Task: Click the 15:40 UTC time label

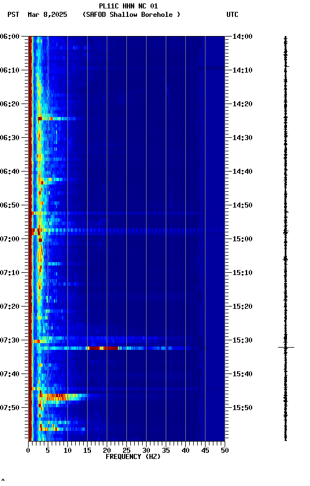Action: (x=243, y=374)
